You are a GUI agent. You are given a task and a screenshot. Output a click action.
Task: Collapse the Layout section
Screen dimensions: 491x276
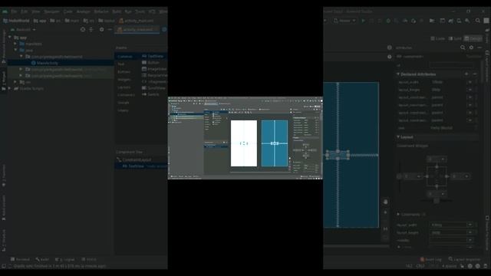coord(398,137)
